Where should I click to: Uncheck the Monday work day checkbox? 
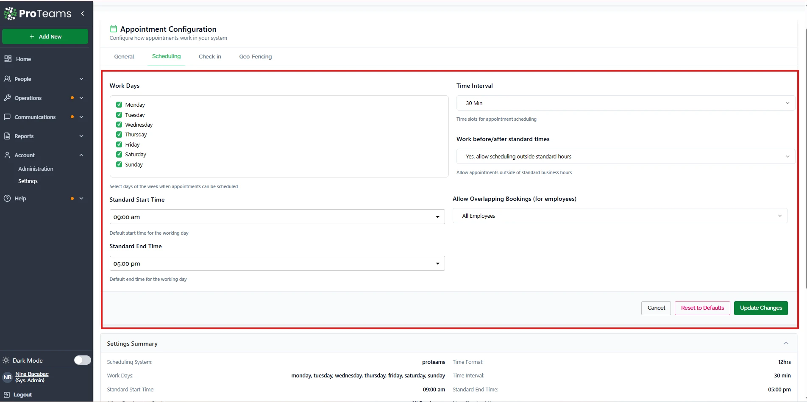tap(119, 105)
